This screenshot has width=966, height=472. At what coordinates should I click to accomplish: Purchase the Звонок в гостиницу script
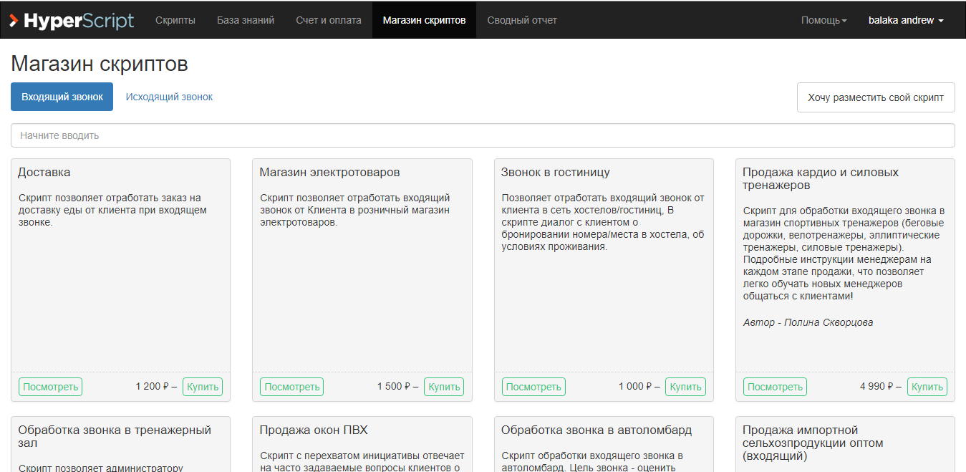685,387
